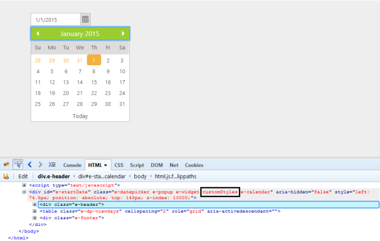Click the Firebug forward arrow
This screenshot has width=380, height=241.
pyautogui.click(x=40, y=165)
